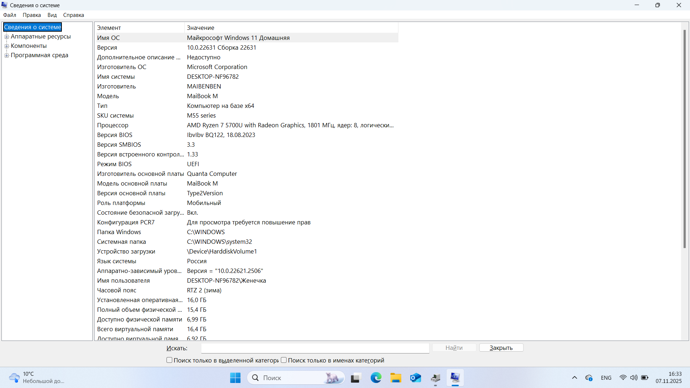This screenshot has height=388, width=690.
Task: Select the Часовой пояс row
Action: 247,290
